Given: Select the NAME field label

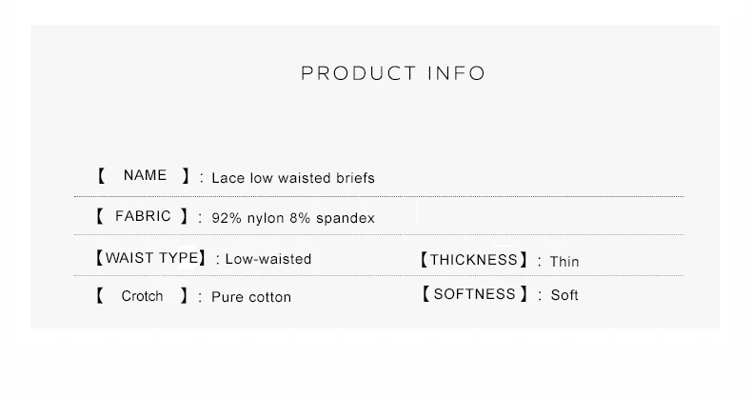Looking at the screenshot, I should click(145, 175).
